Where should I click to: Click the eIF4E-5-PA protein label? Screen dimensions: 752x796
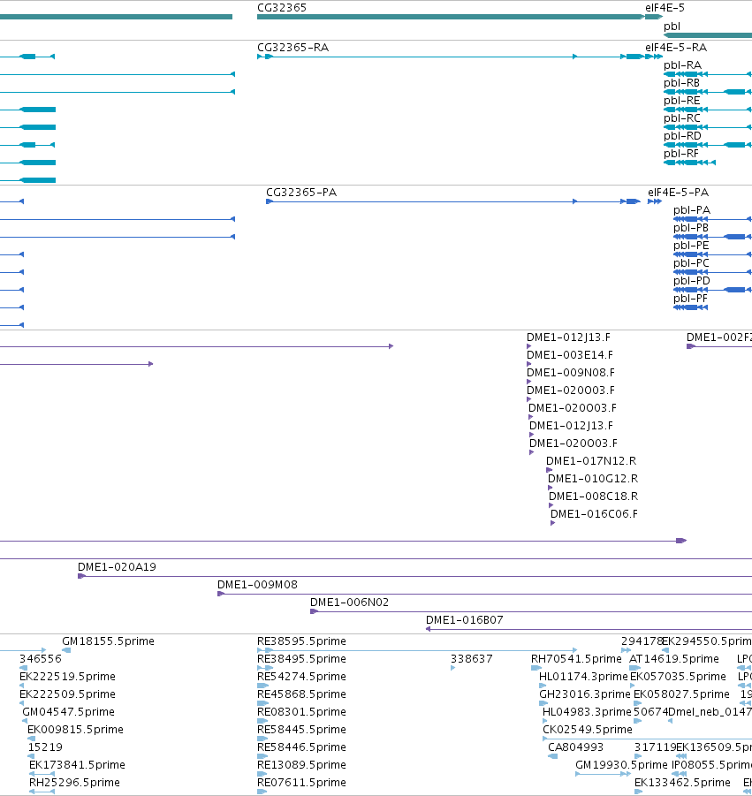[x=679, y=193]
